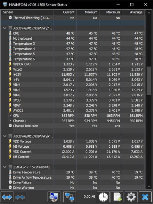Minimize the HWiNFO64 Sensor Status window
Image resolution: width=153 pixels, height=204 pixels.
[x=118, y=5]
